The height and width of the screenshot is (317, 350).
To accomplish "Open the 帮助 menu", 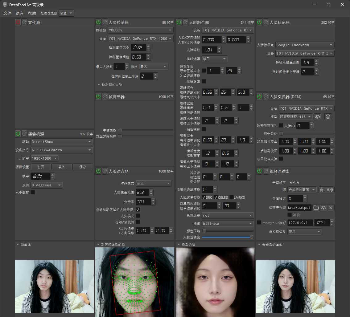I will point(32,13).
